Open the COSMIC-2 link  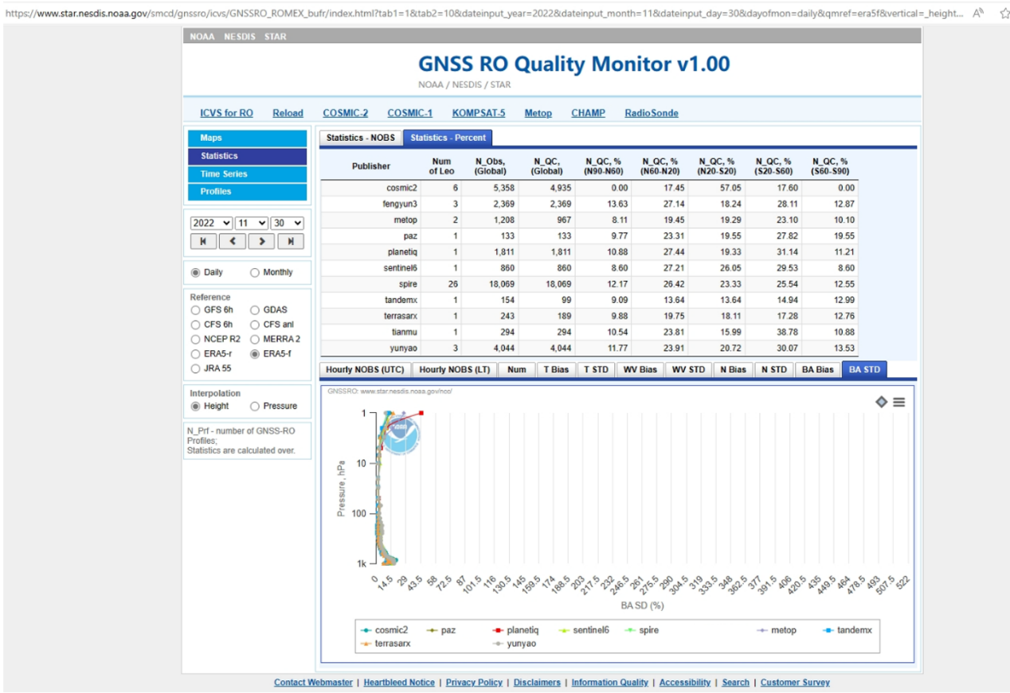[x=345, y=113]
